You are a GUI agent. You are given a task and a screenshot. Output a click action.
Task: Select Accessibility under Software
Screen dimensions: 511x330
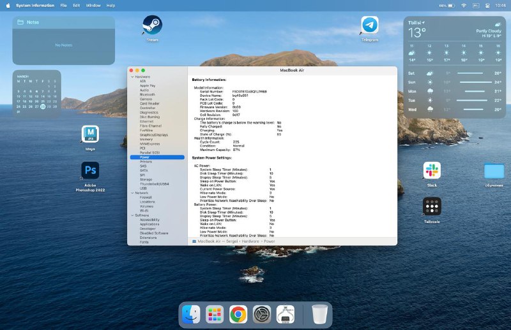coord(149,220)
